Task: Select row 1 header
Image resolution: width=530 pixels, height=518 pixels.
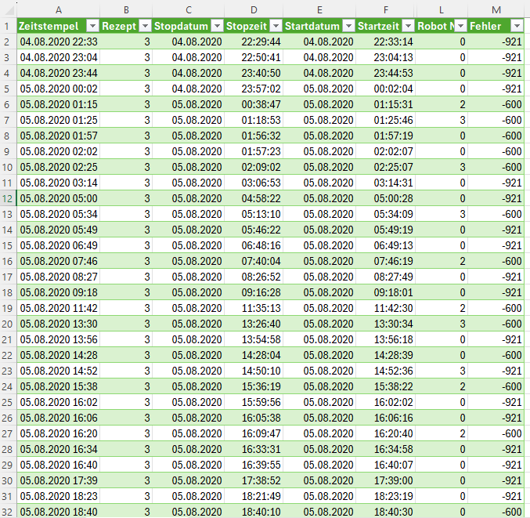Action: (x=7, y=26)
